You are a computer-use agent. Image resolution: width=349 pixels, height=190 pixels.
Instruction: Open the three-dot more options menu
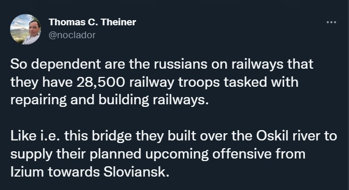pyautogui.click(x=331, y=22)
